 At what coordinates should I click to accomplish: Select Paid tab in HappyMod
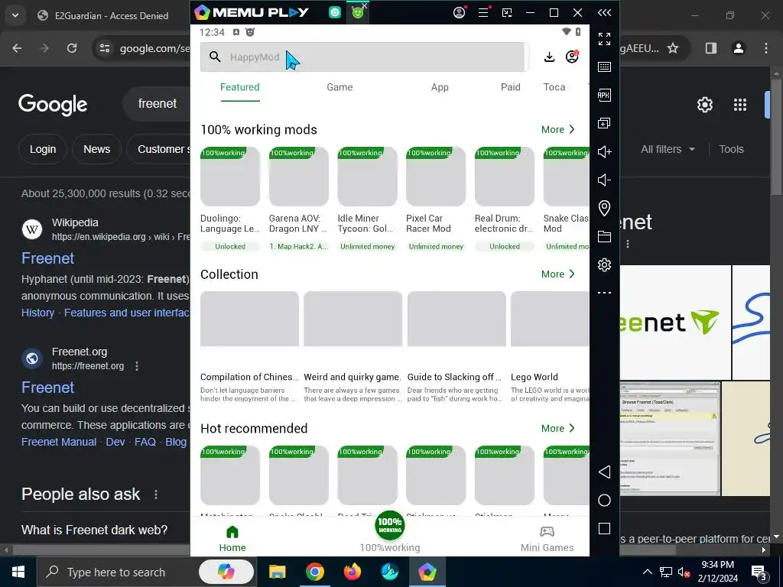point(510,87)
